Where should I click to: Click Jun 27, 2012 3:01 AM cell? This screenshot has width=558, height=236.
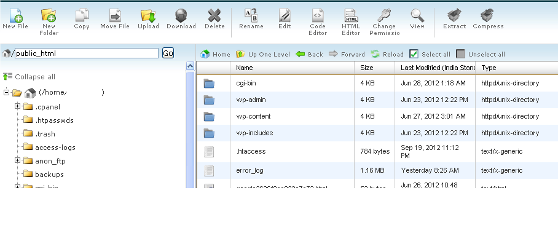[x=433, y=116]
